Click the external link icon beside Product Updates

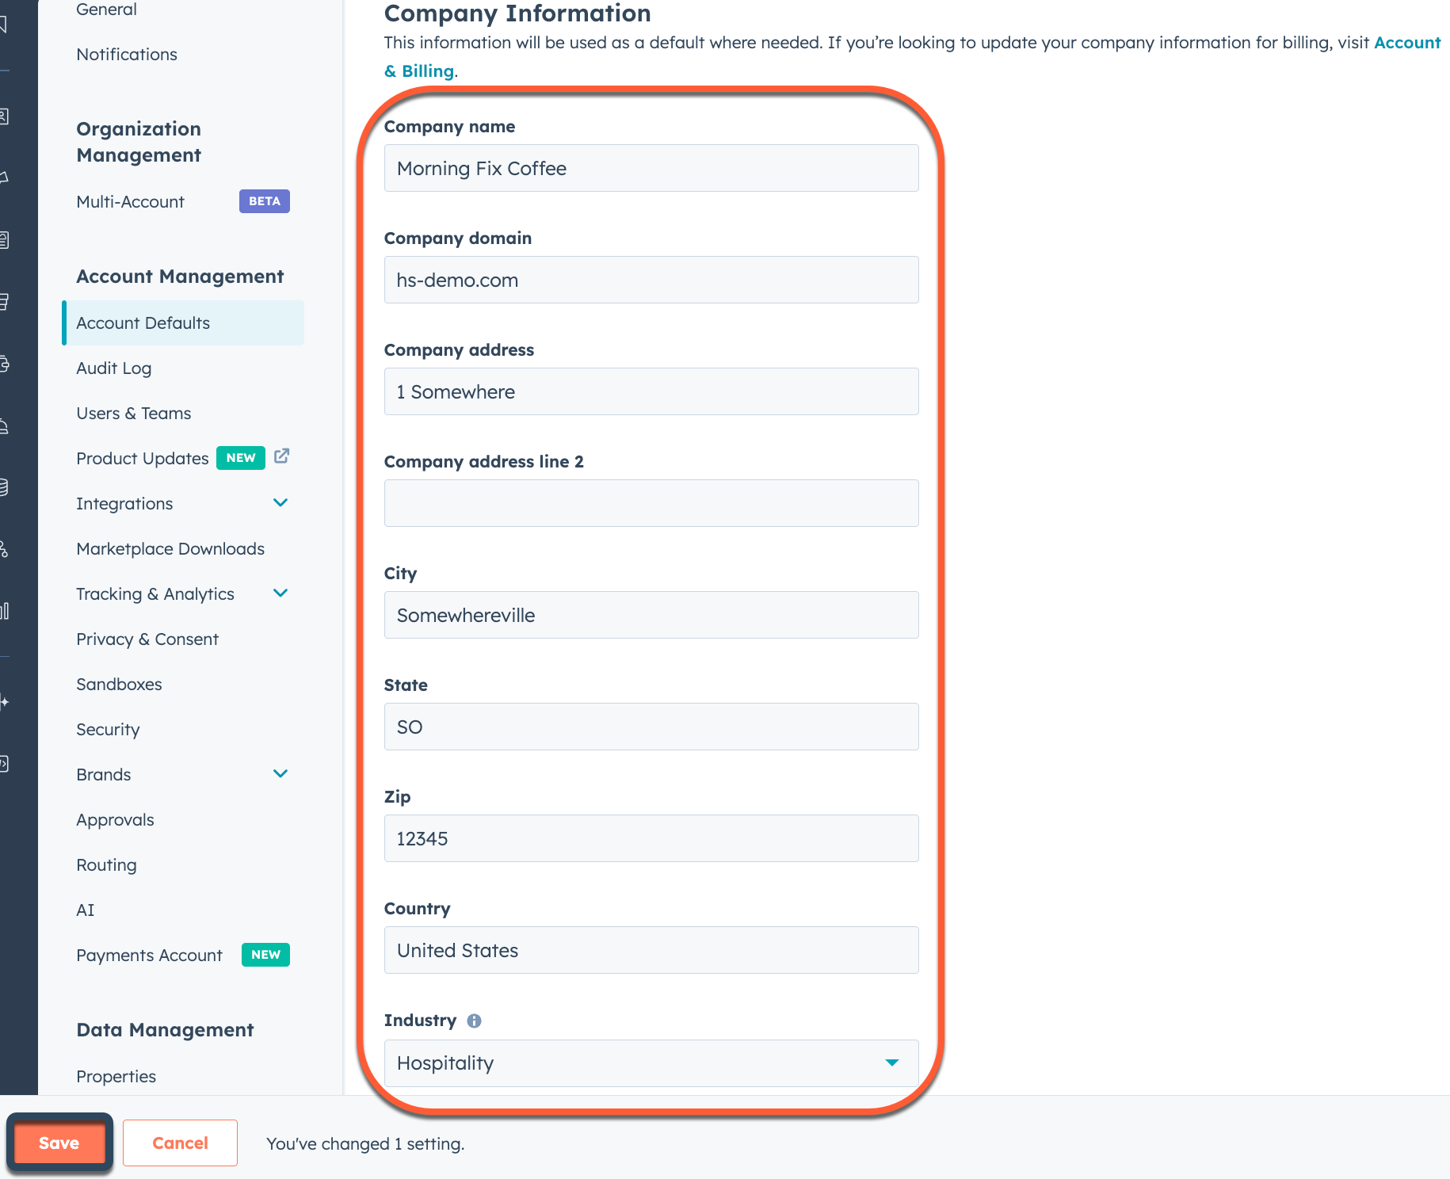pyautogui.click(x=281, y=457)
